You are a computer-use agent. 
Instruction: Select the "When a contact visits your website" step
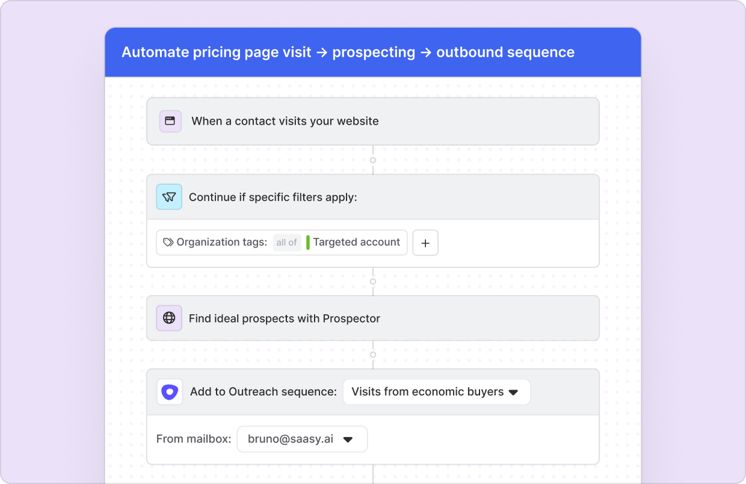(285, 121)
